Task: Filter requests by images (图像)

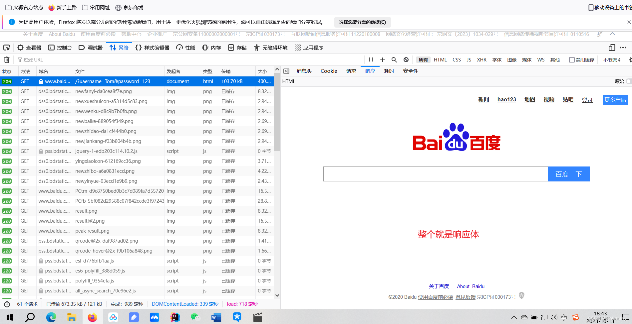Action: click(512, 60)
